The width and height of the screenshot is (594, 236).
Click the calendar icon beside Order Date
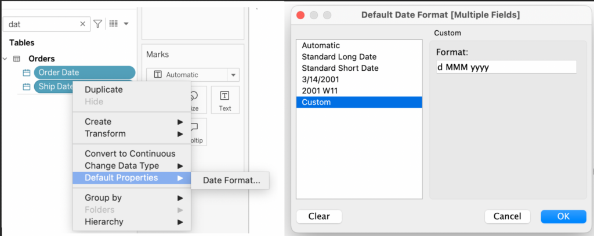point(26,72)
